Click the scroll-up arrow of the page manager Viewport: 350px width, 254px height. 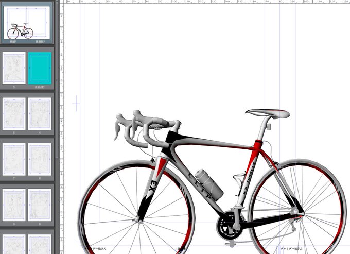pyautogui.click(x=57, y=2)
